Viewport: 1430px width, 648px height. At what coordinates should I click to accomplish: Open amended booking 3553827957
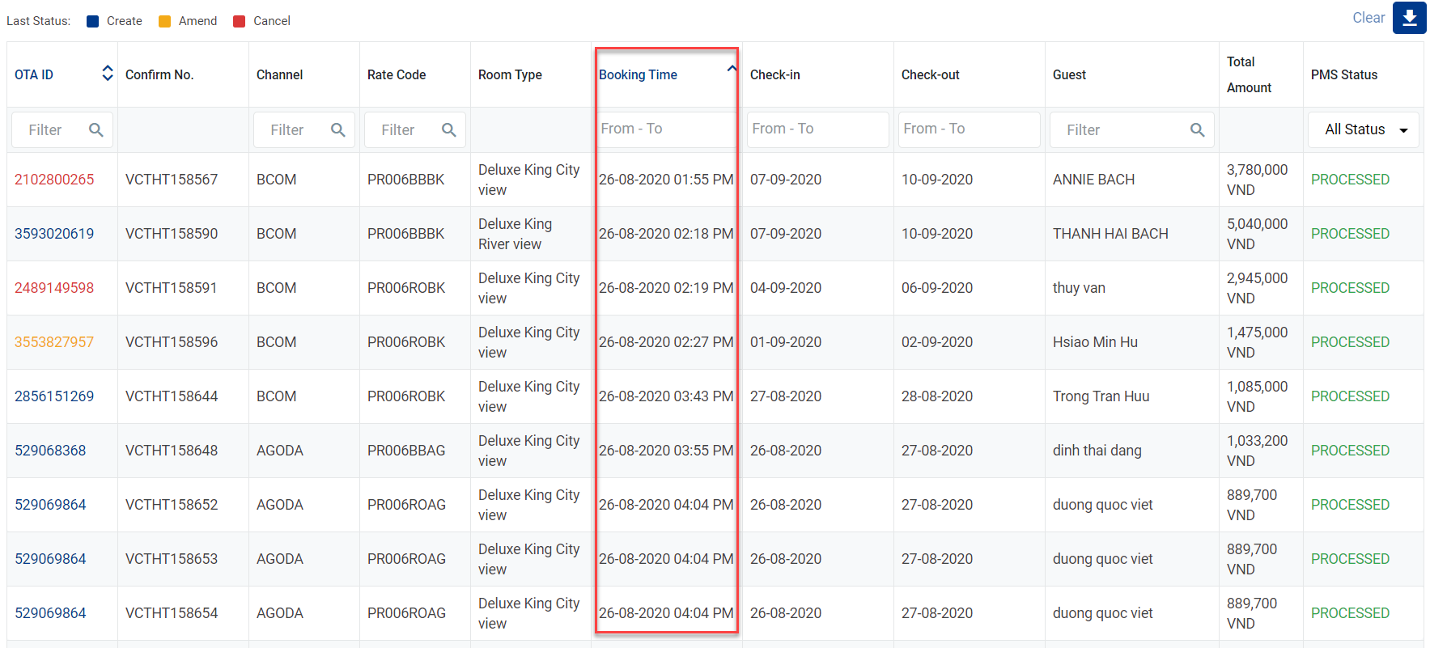pos(54,342)
